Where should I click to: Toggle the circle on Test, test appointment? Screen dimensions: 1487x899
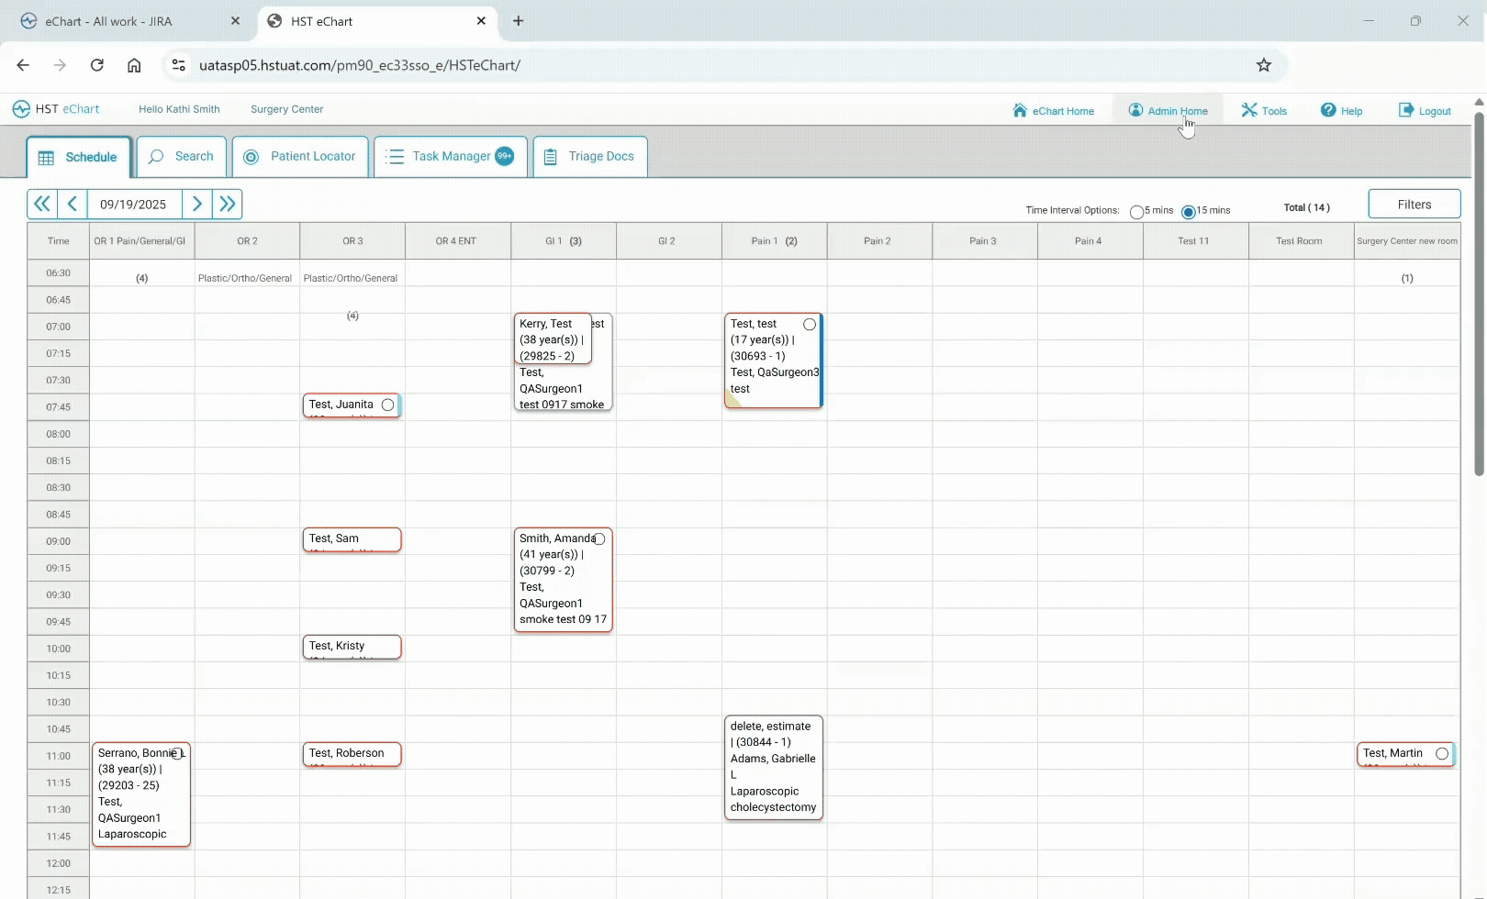[810, 325]
